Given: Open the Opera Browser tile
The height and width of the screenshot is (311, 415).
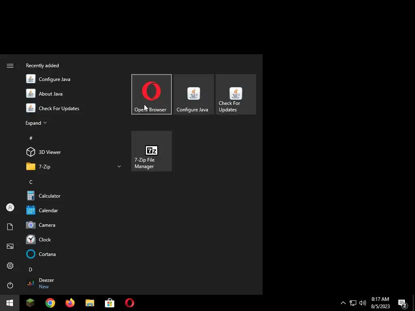Looking at the screenshot, I should coord(152,94).
